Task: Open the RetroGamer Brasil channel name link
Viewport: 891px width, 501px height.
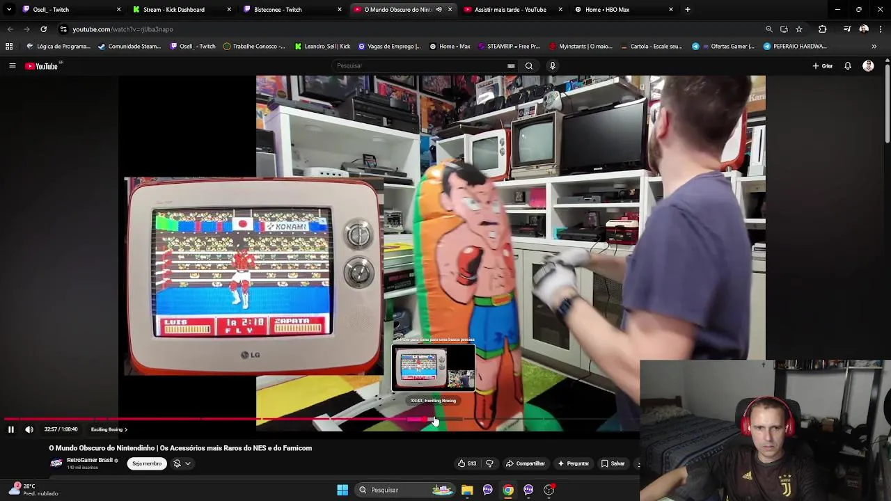Action: (90, 460)
